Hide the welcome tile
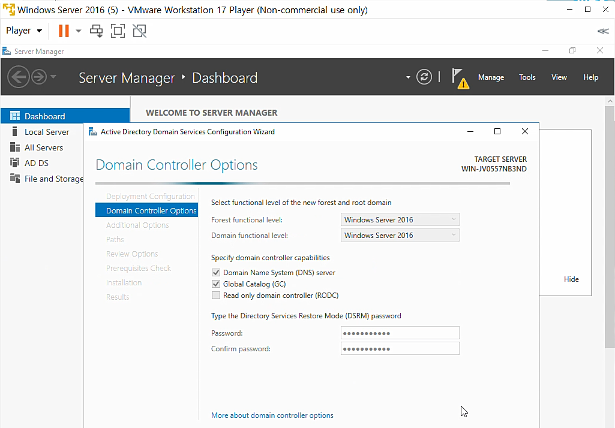615x428 pixels. click(571, 279)
